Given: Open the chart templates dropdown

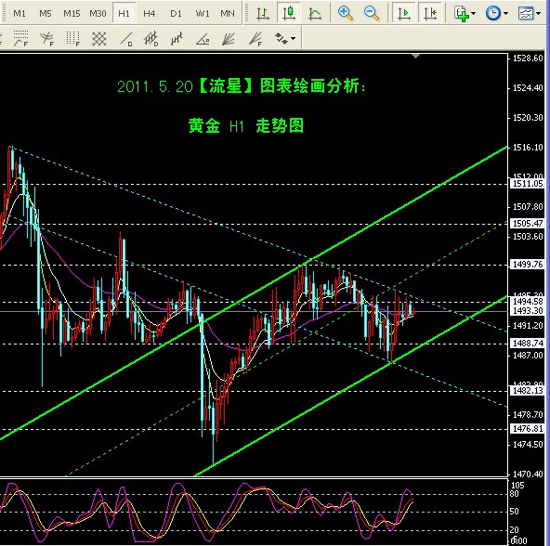Looking at the screenshot, I should (529, 13).
